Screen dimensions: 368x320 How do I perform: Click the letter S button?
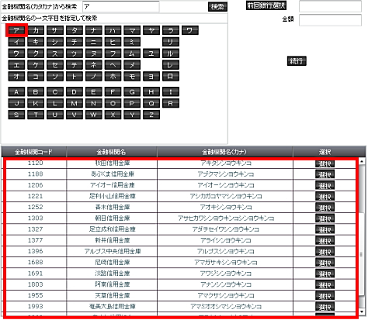[16, 115]
